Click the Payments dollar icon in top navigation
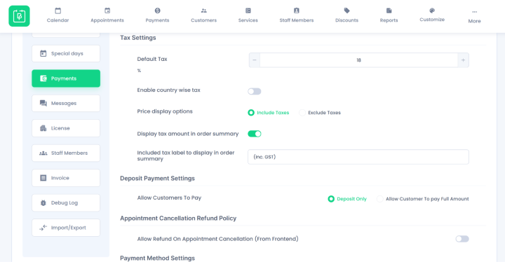Screen dimensions: 505x262 tap(158, 11)
